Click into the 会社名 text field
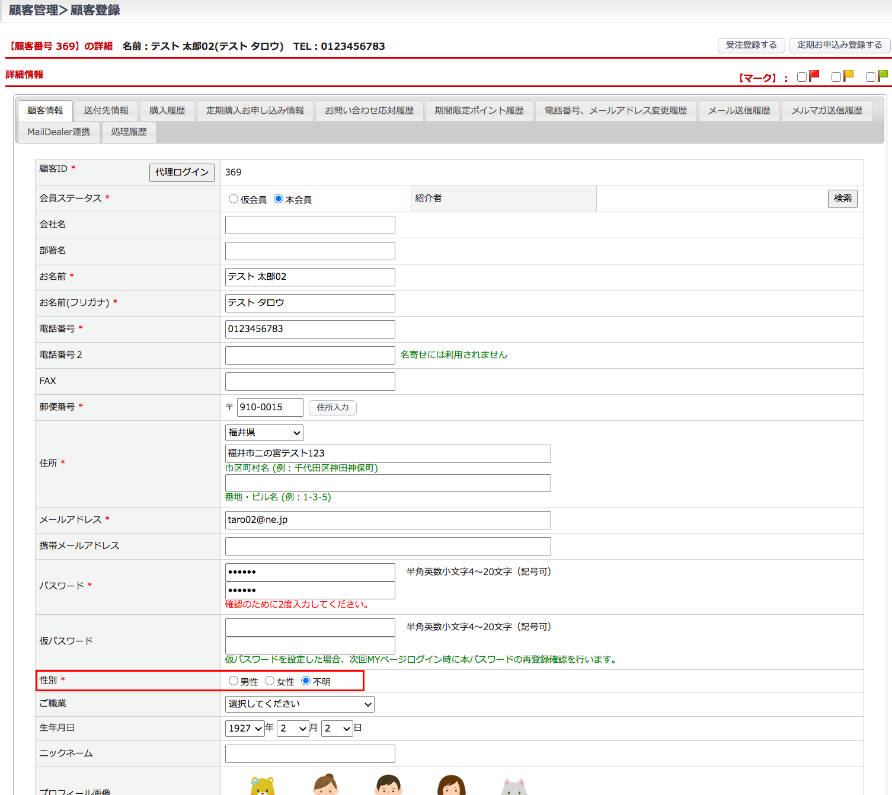 (310, 225)
